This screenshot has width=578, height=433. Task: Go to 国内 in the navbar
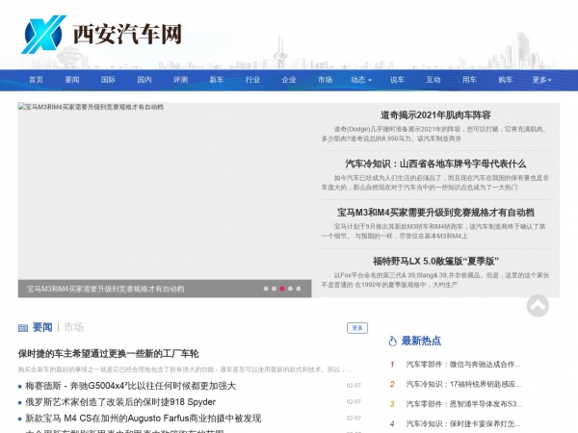144,80
